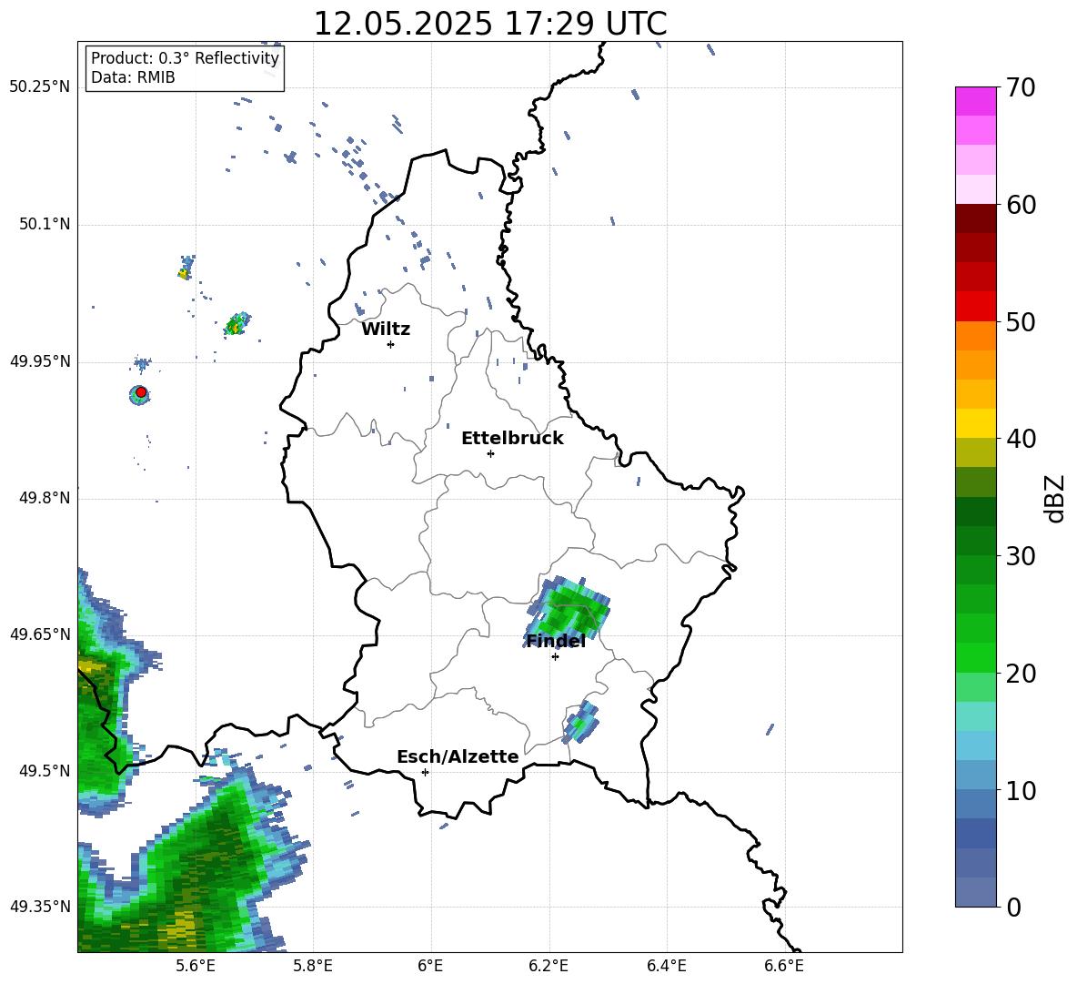
Task: Click the Findel cross marker
Action: (555, 657)
